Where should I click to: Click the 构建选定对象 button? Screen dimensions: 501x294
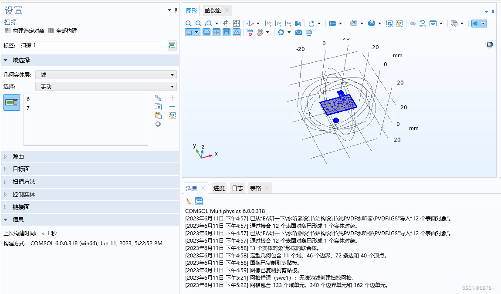[x=24, y=30]
